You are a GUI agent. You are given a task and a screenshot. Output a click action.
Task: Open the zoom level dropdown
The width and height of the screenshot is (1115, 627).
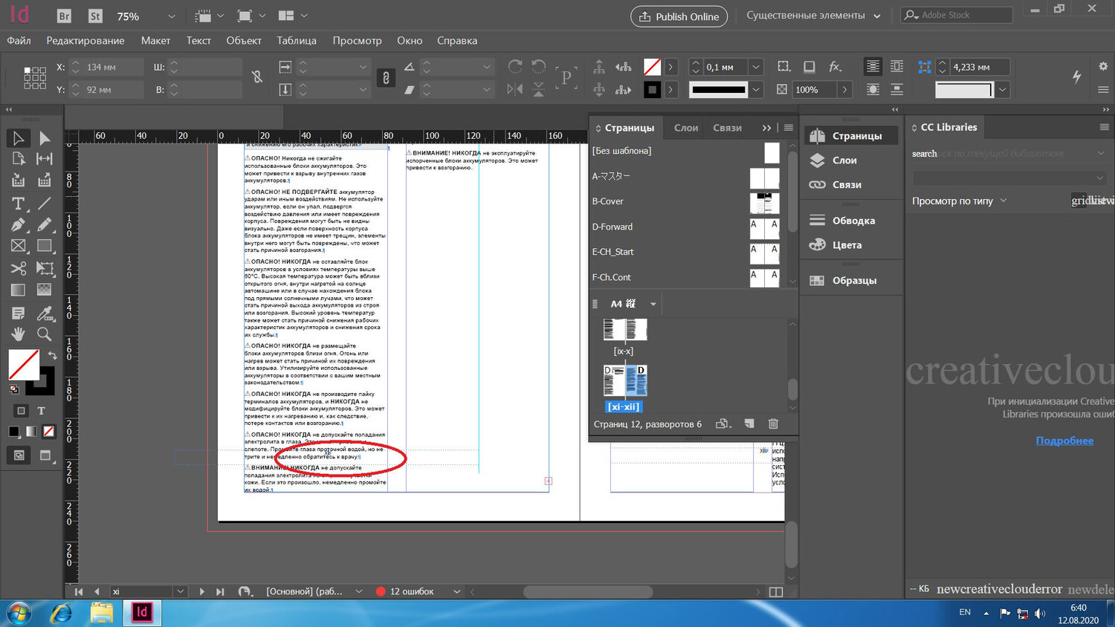point(172,16)
